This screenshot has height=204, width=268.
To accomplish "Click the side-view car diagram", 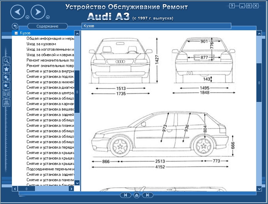I will point(160,134).
